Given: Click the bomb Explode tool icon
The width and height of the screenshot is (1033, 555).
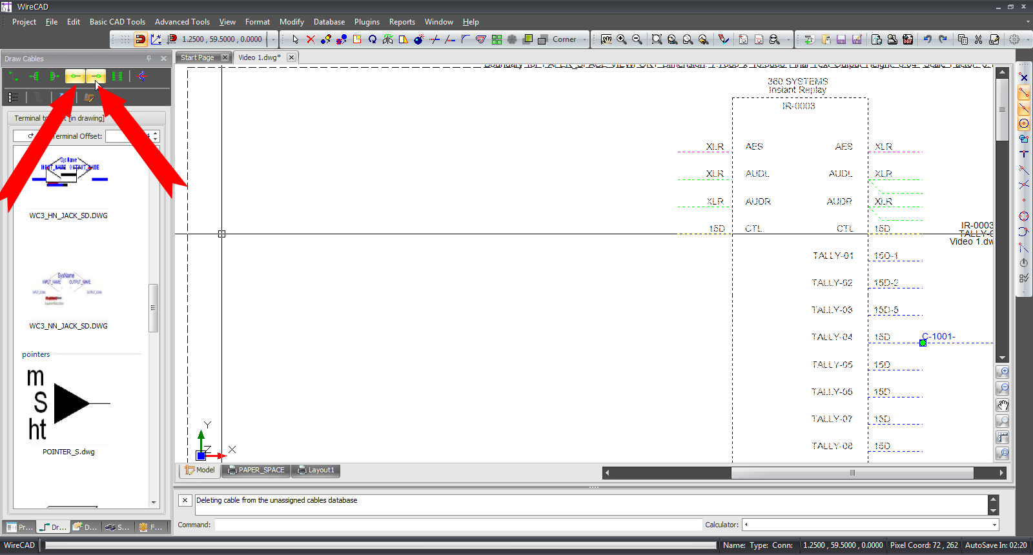Looking at the screenshot, I should pyautogui.click(x=419, y=39).
